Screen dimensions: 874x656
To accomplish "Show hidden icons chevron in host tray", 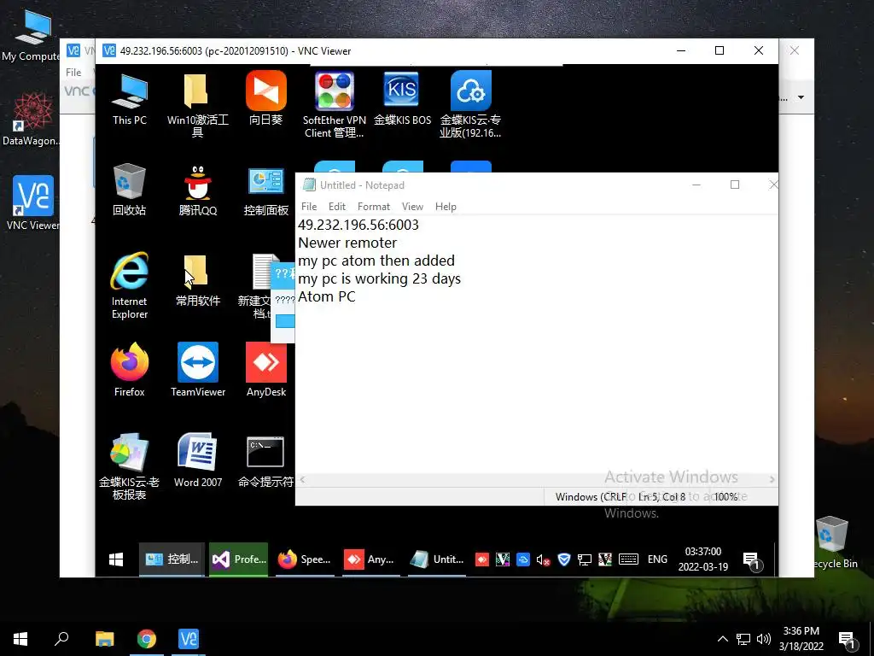I will pyautogui.click(x=722, y=639).
